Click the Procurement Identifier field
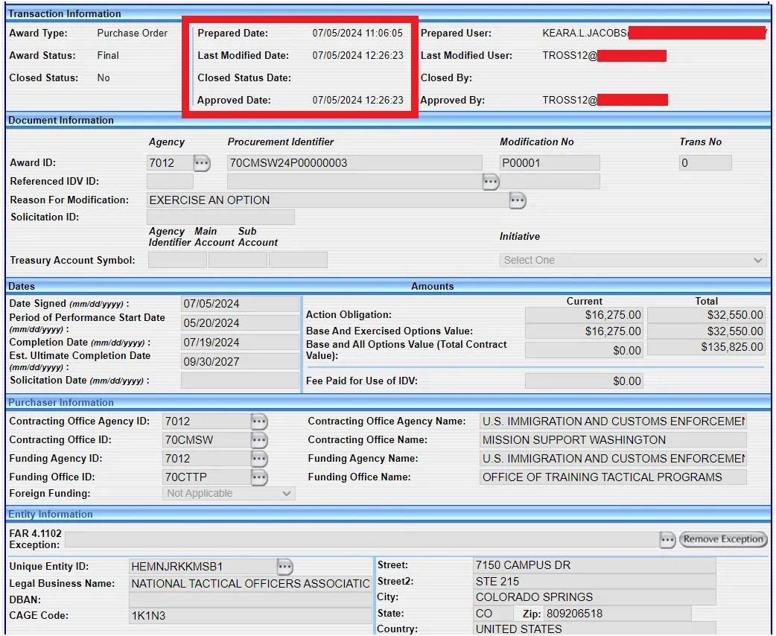Image resolution: width=776 pixels, height=636 pixels. point(354,163)
